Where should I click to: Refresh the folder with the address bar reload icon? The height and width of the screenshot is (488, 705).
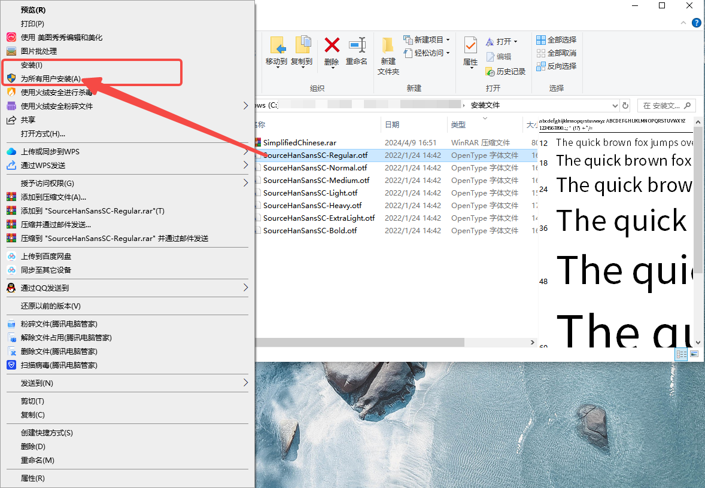625,106
